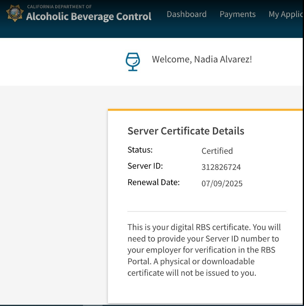Click the Server ID label
Viewport: 304px width, 306px height.
[x=145, y=166]
